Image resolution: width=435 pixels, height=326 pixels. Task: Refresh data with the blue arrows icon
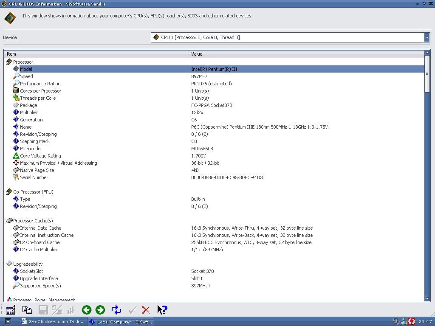point(116,310)
